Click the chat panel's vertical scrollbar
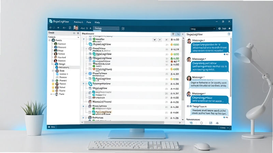 point(231,67)
